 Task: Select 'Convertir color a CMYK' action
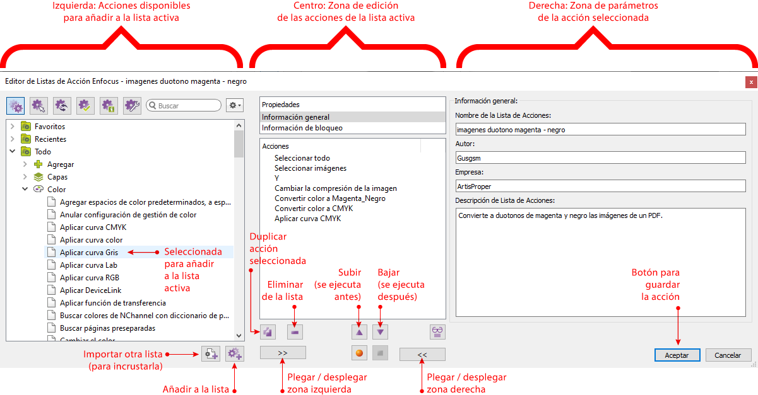(x=314, y=209)
